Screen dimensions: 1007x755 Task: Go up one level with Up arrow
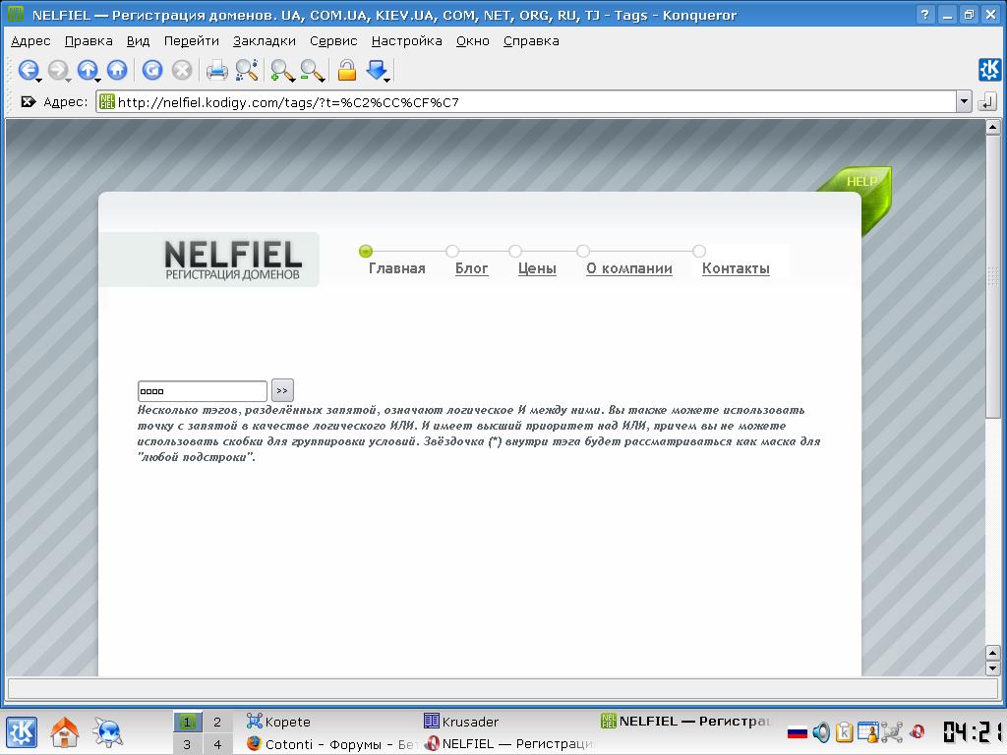(88, 70)
